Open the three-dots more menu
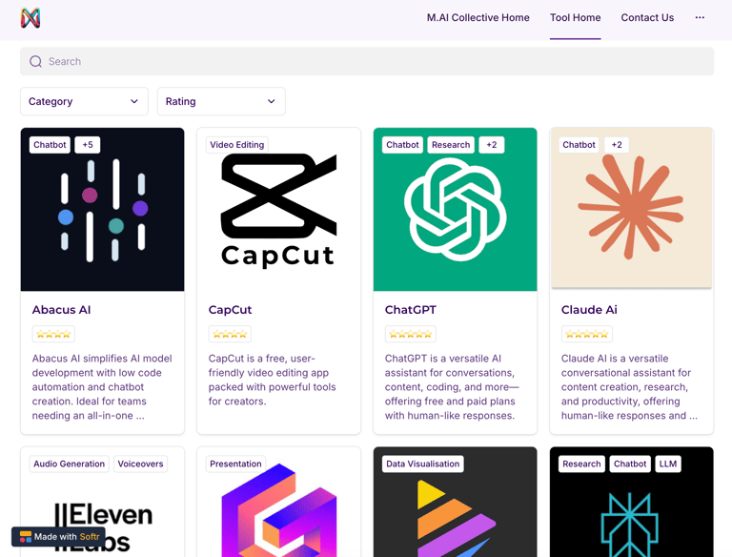732x557 pixels. coord(700,18)
